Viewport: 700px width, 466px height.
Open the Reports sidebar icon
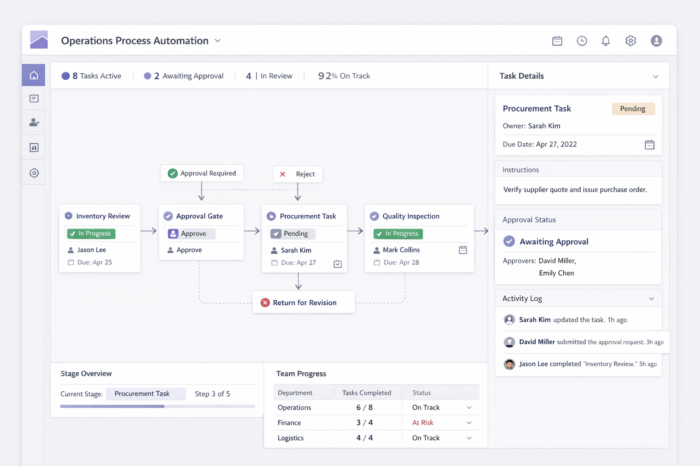coord(33,147)
